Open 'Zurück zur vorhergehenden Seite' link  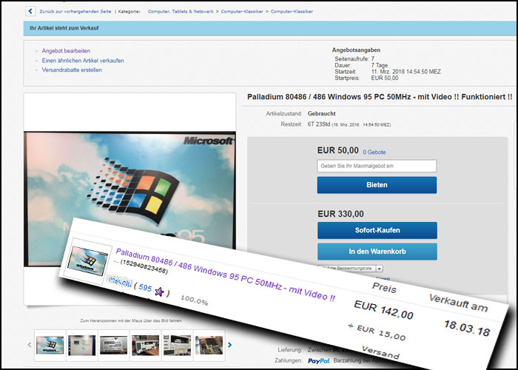coord(75,11)
